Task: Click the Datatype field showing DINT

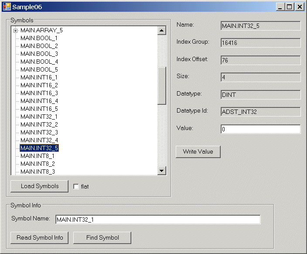Action: click(x=261, y=95)
